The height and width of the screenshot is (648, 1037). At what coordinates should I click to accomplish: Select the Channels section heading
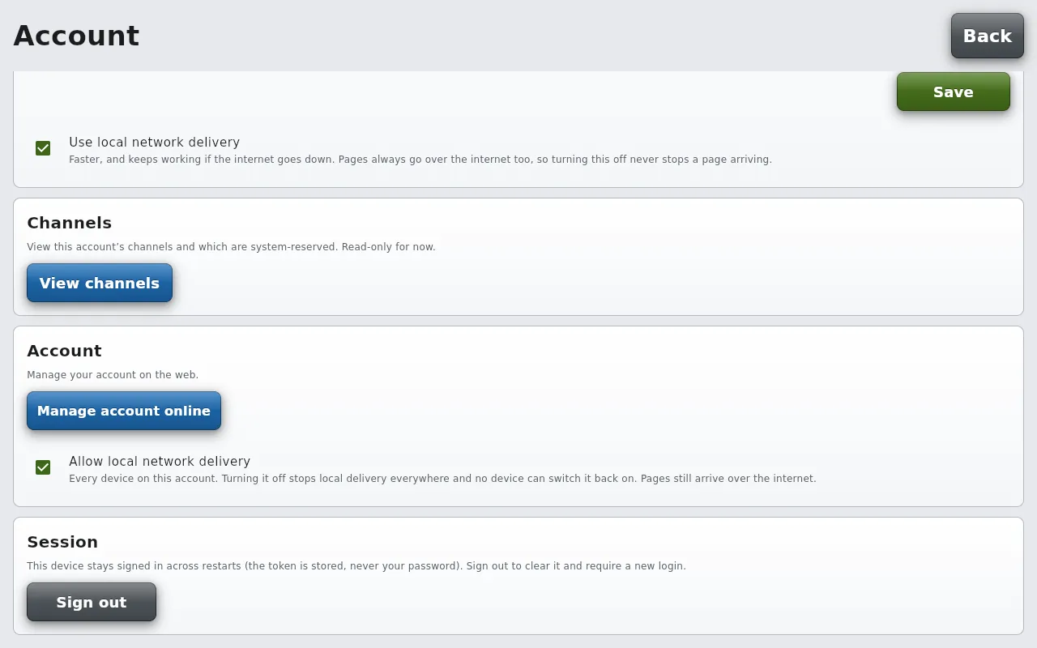pos(70,223)
